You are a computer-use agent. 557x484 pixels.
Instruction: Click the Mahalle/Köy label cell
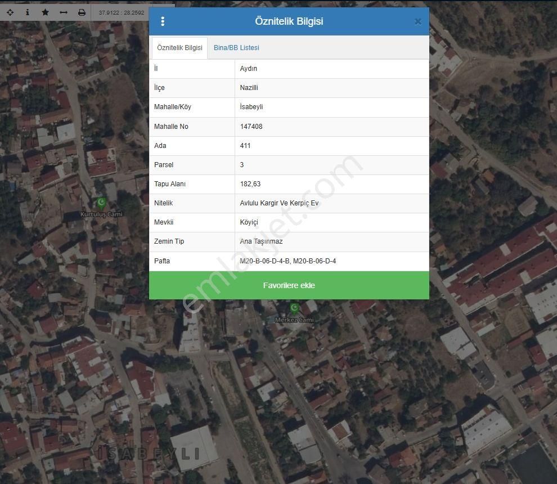pos(192,107)
